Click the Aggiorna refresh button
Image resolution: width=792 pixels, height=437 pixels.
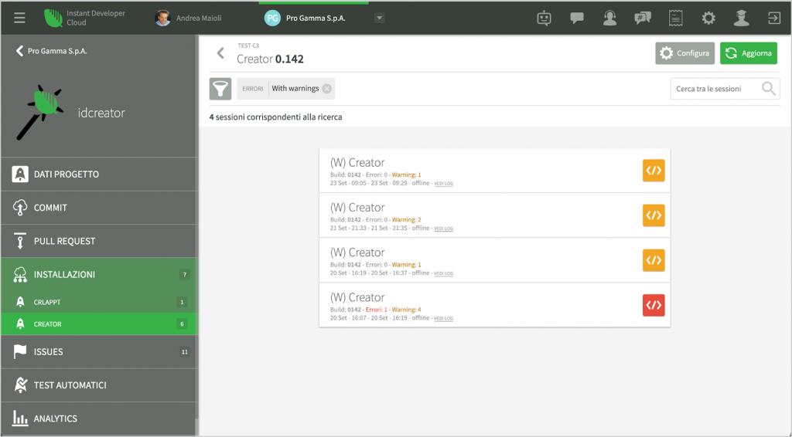749,53
